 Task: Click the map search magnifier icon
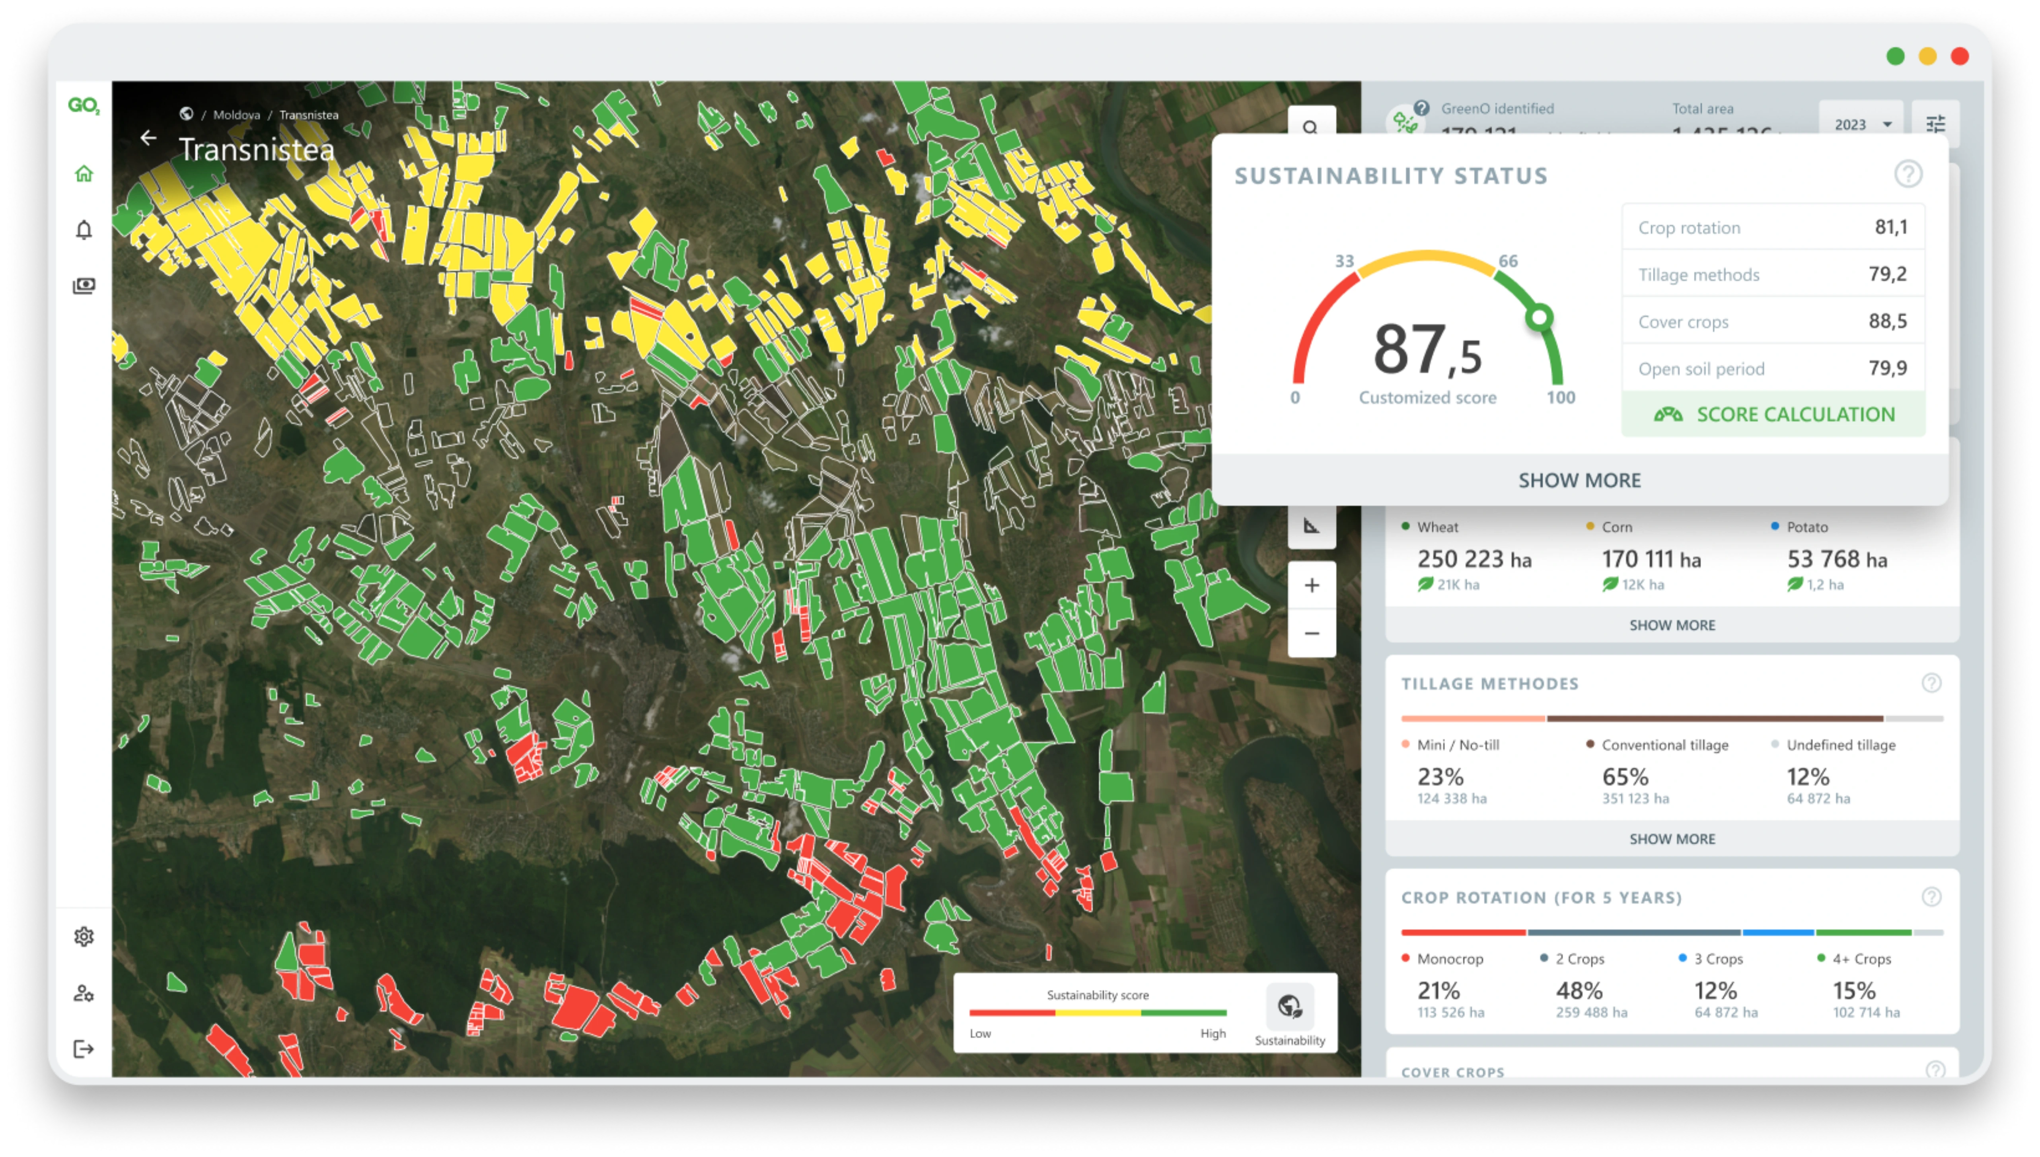(x=1310, y=126)
